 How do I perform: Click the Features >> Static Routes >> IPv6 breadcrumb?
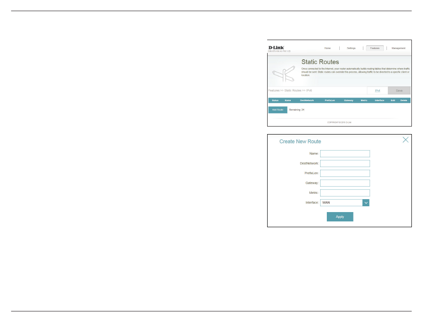[x=290, y=91]
